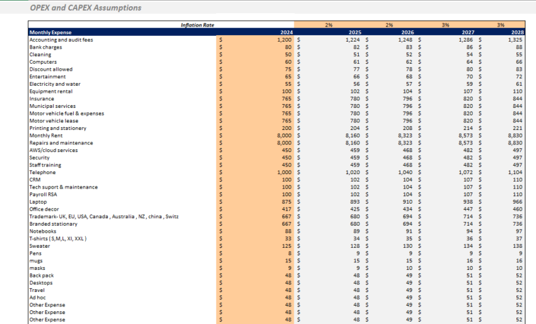Select the Monthly Rent row label

pos(46,136)
